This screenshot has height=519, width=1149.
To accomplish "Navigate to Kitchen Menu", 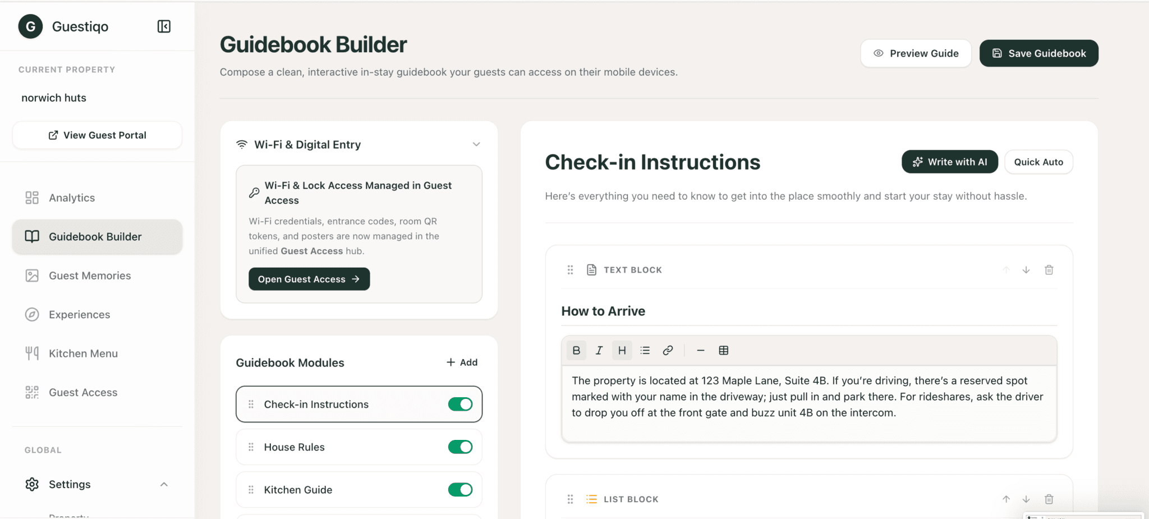I will 97,353.
